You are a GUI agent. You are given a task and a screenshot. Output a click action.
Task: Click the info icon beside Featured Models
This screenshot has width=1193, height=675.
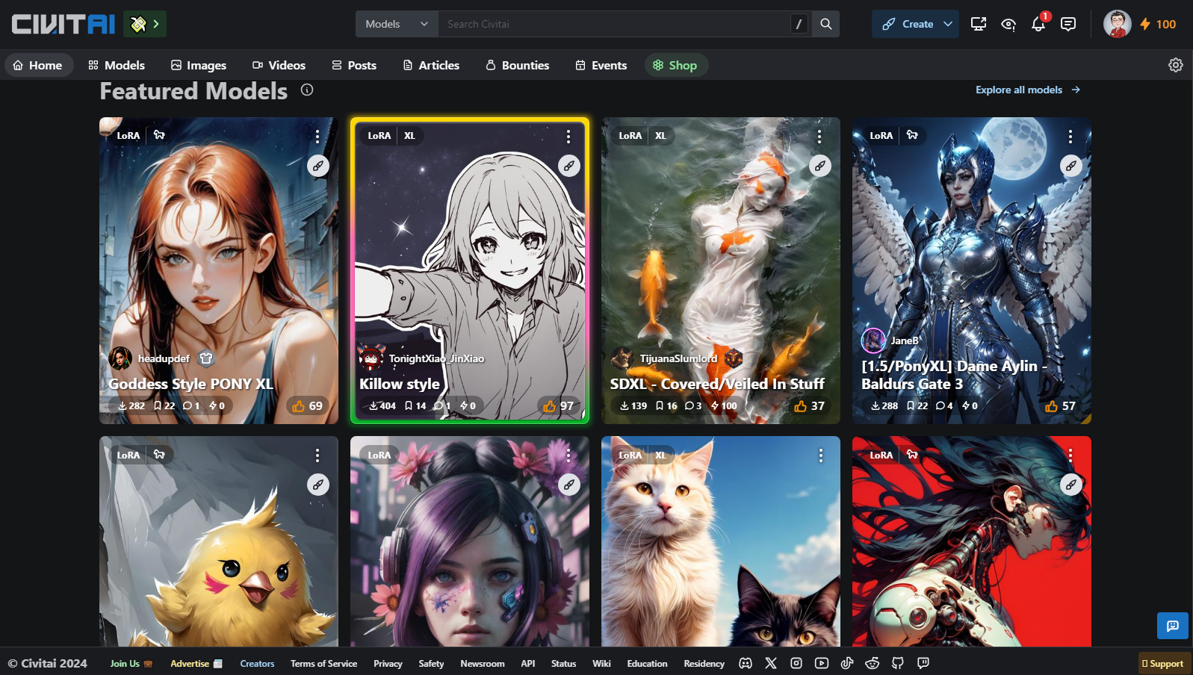pos(307,90)
